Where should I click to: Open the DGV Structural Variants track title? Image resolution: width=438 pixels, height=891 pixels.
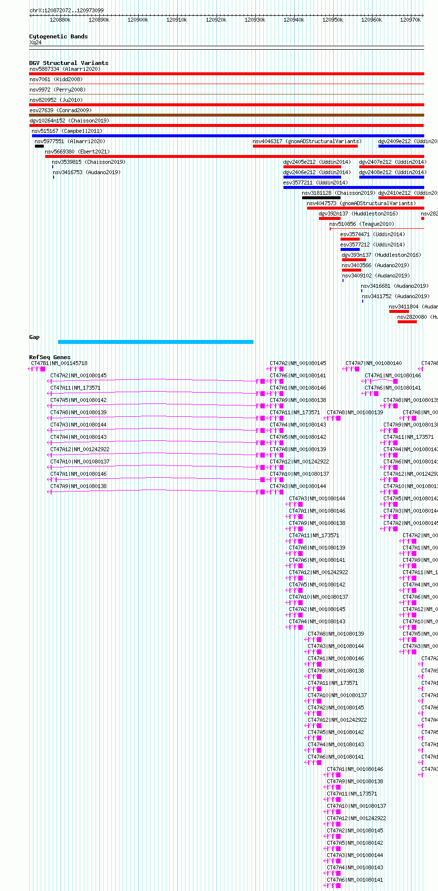pyautogui.click(x=68, y=63)
